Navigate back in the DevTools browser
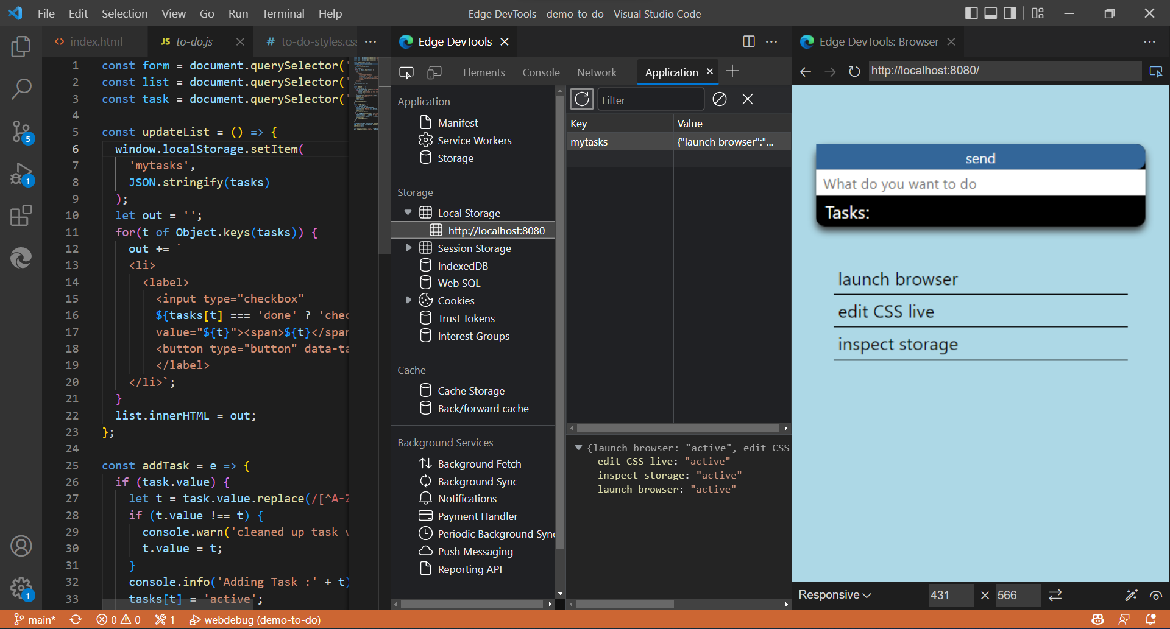The height and width of the screenshot is (629, 1170). click(x=805, y=72)
